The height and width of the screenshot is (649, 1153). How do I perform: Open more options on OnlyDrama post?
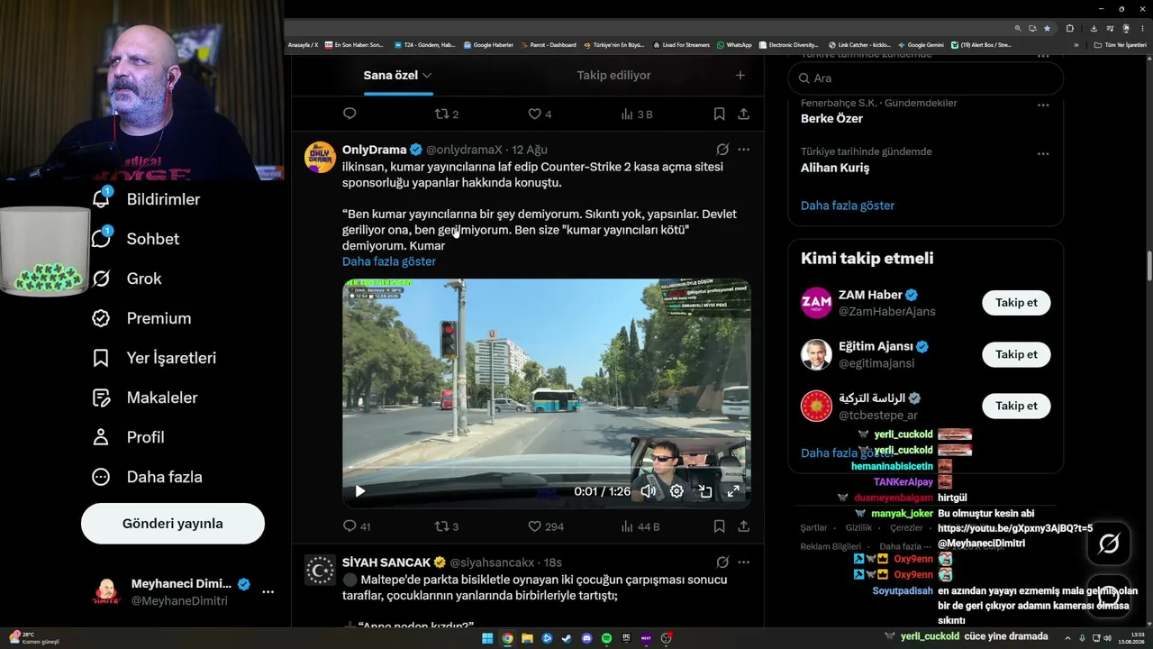[744, 150]
